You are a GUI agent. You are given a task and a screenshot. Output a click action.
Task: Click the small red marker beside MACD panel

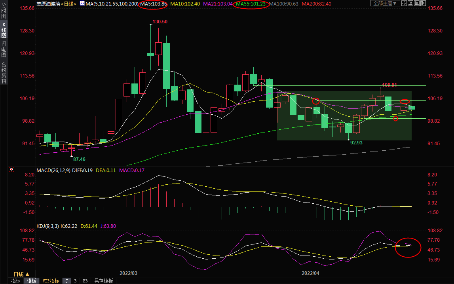11,169
